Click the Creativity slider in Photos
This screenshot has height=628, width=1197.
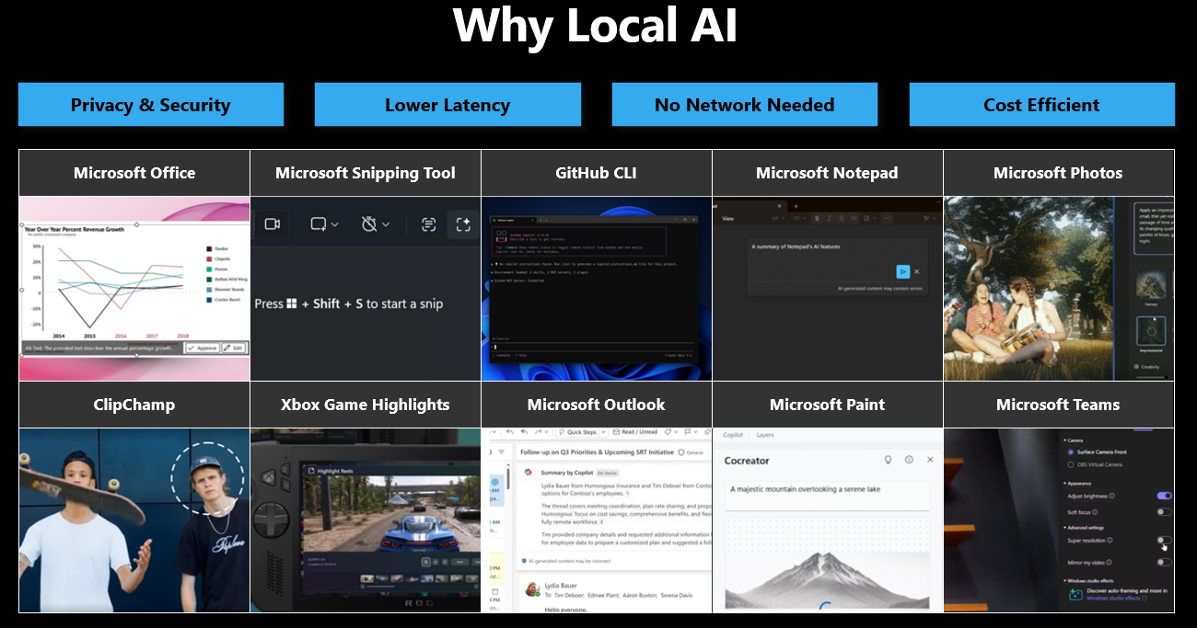tap(1151, 375)
